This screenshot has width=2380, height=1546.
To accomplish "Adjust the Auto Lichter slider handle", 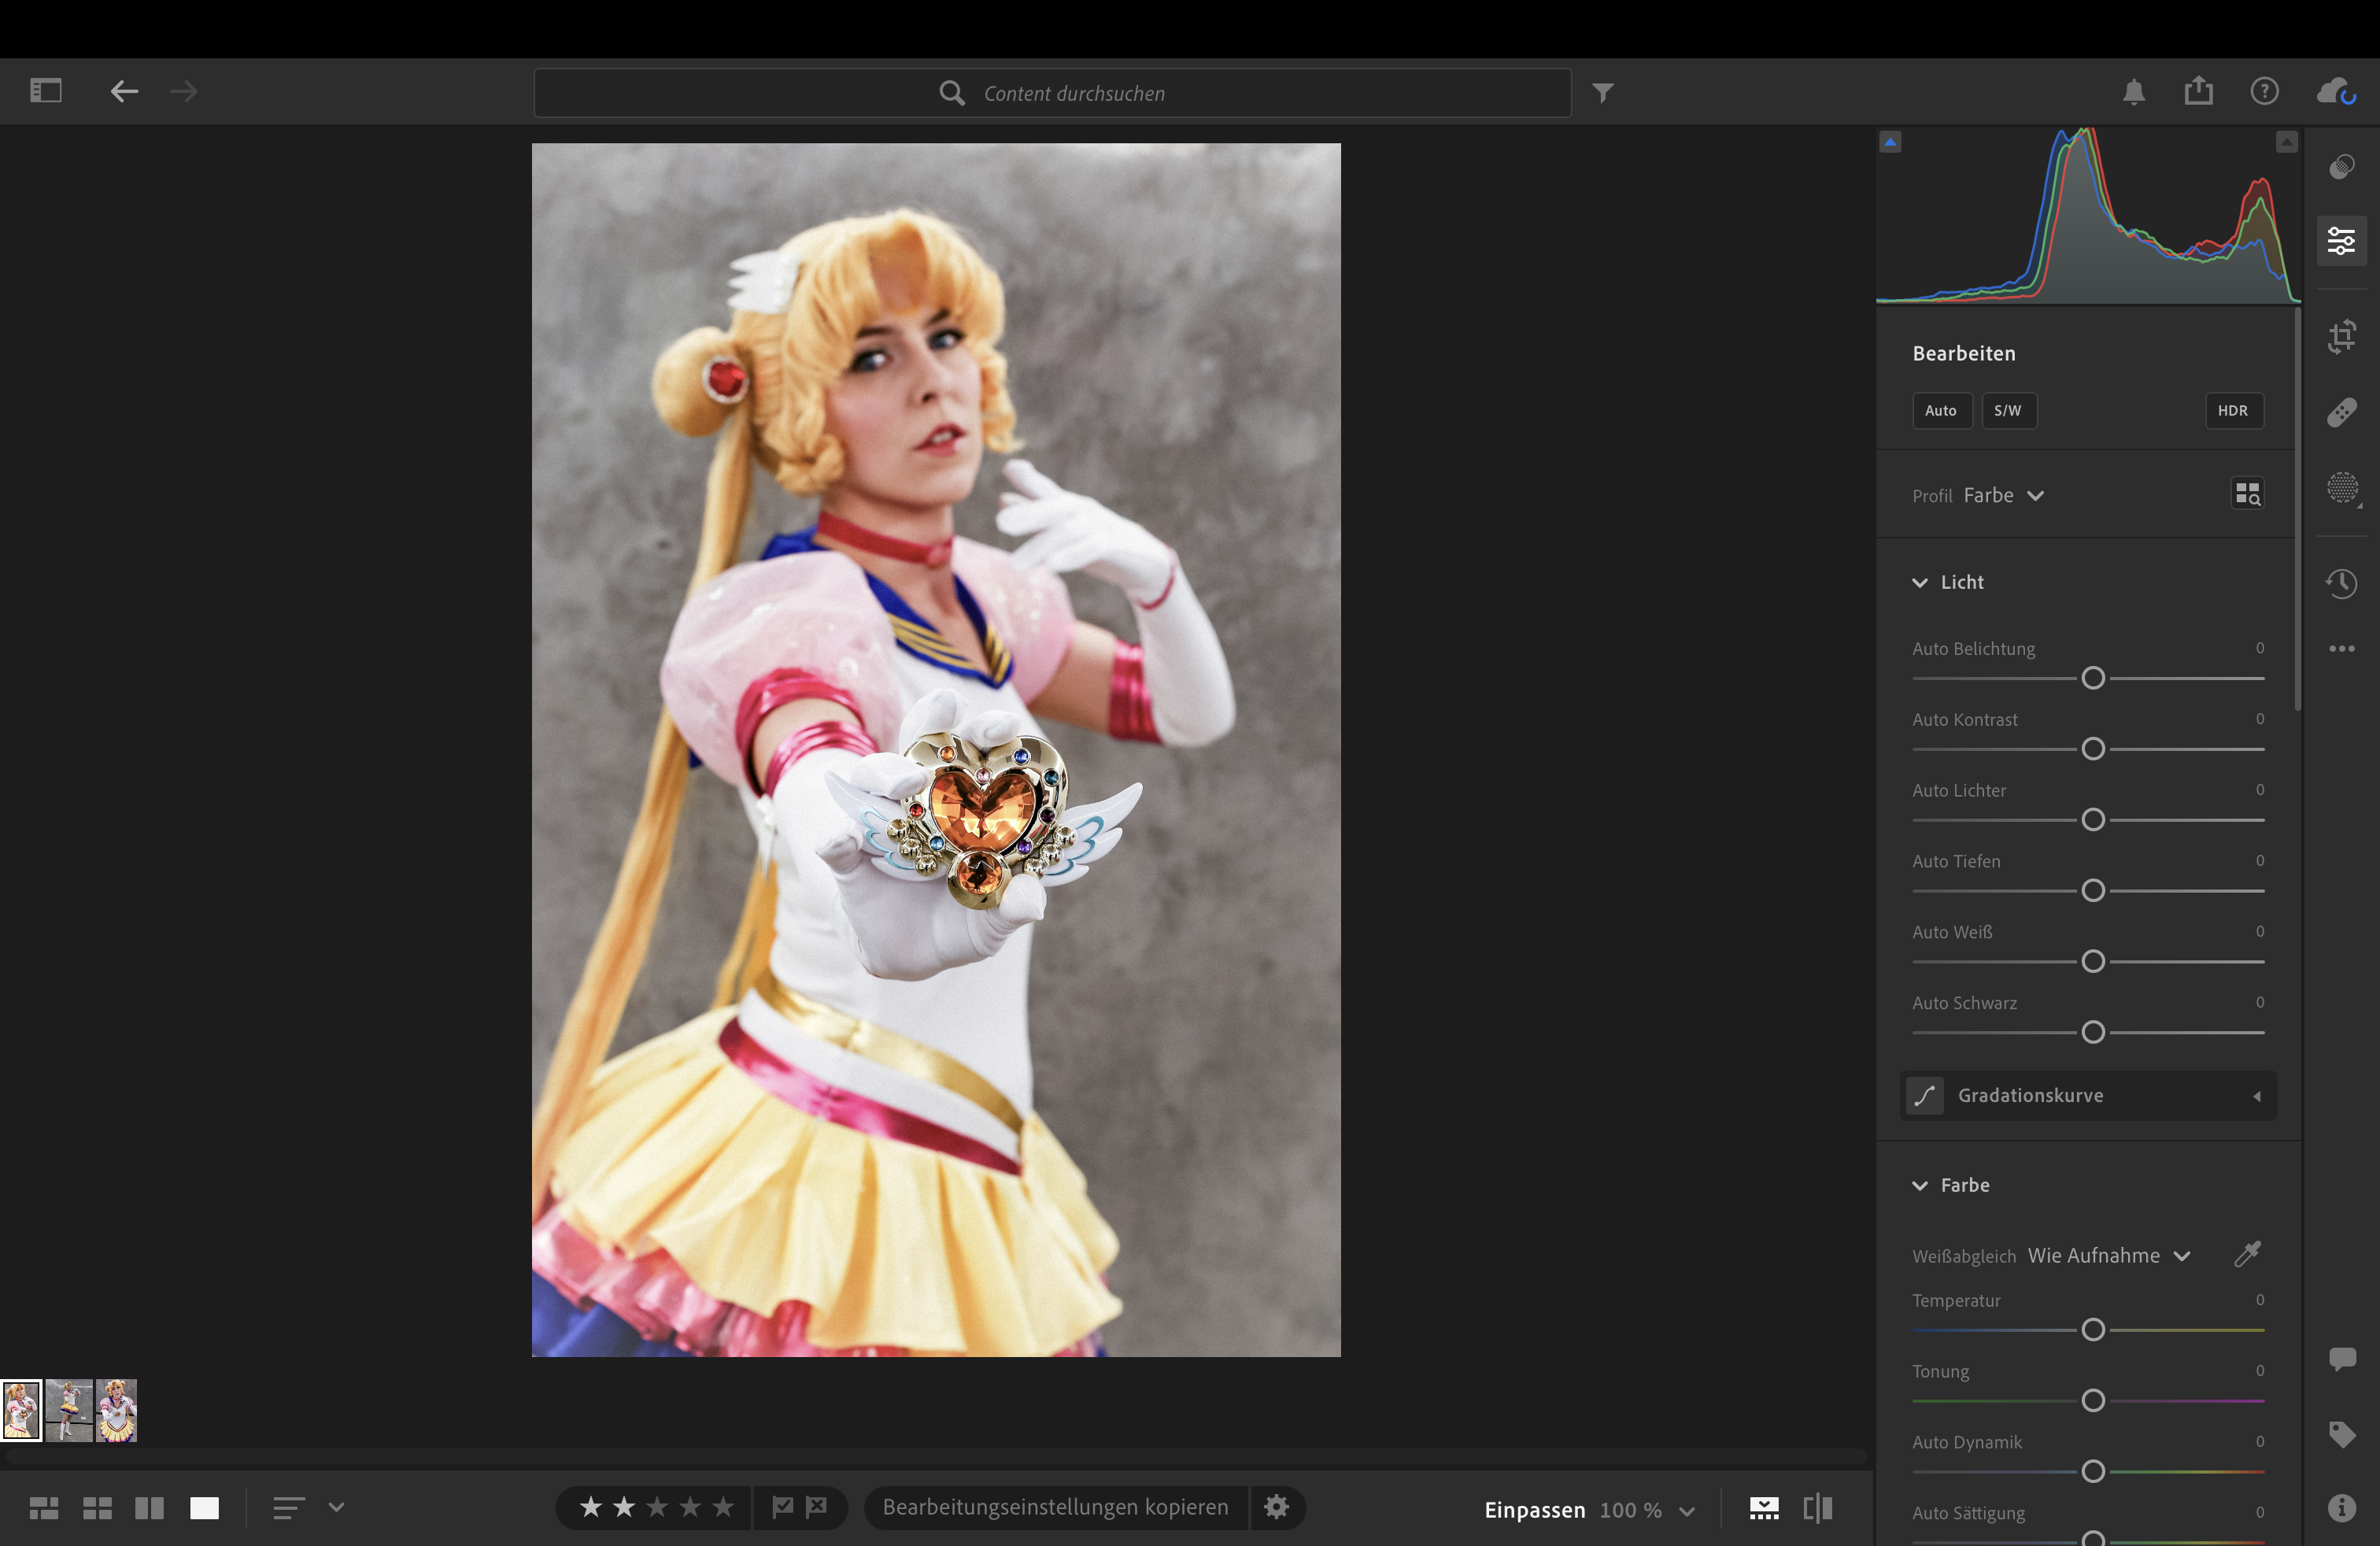I will pos(2093,820).
